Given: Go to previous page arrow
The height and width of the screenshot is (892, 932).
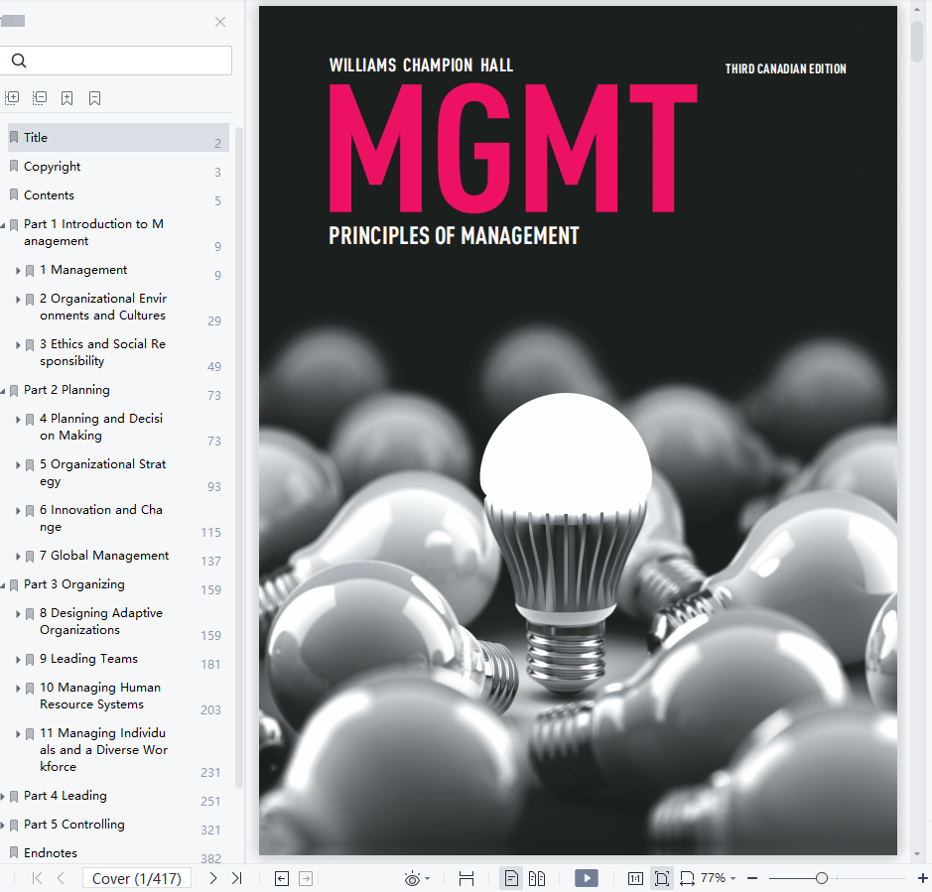Looking at the screenshot, I should (x=60, y=878).
